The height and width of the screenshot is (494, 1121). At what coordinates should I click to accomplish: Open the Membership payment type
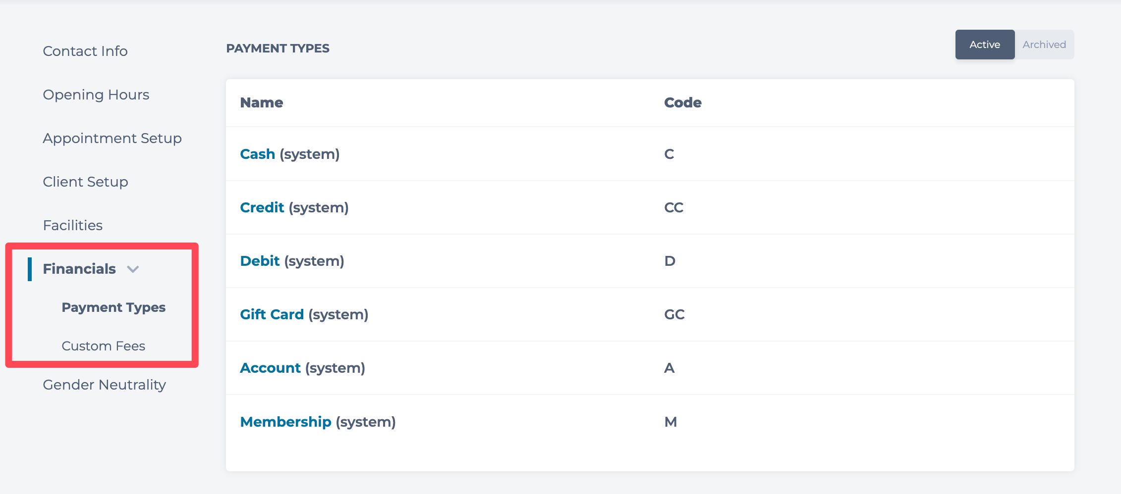pos(285,422)
